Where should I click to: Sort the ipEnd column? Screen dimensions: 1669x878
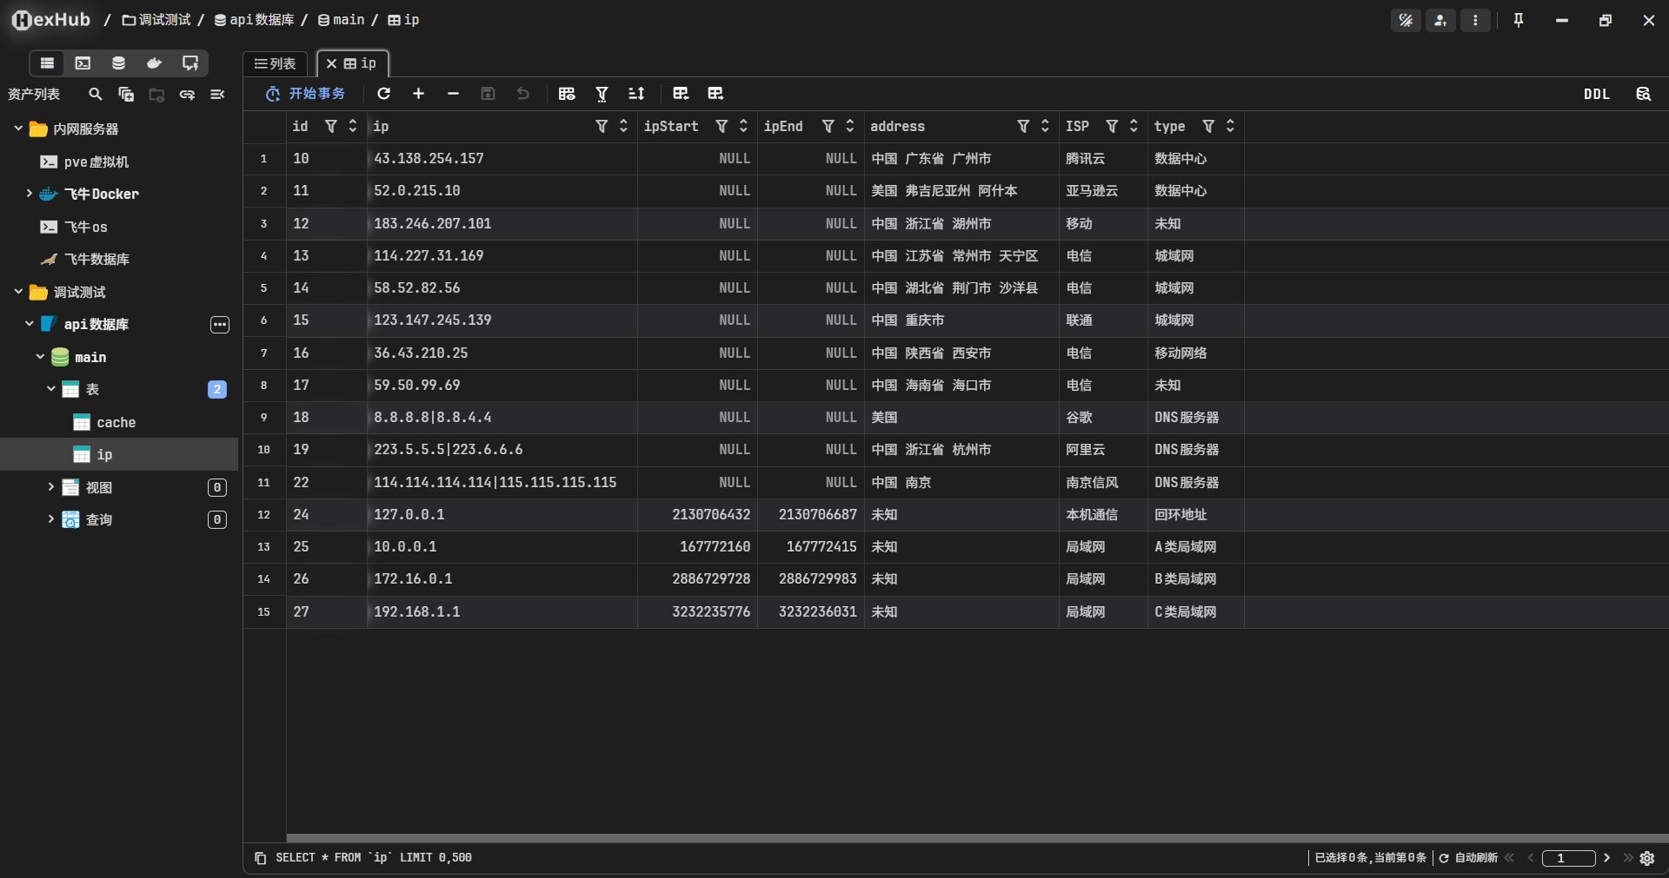(849, 127)
